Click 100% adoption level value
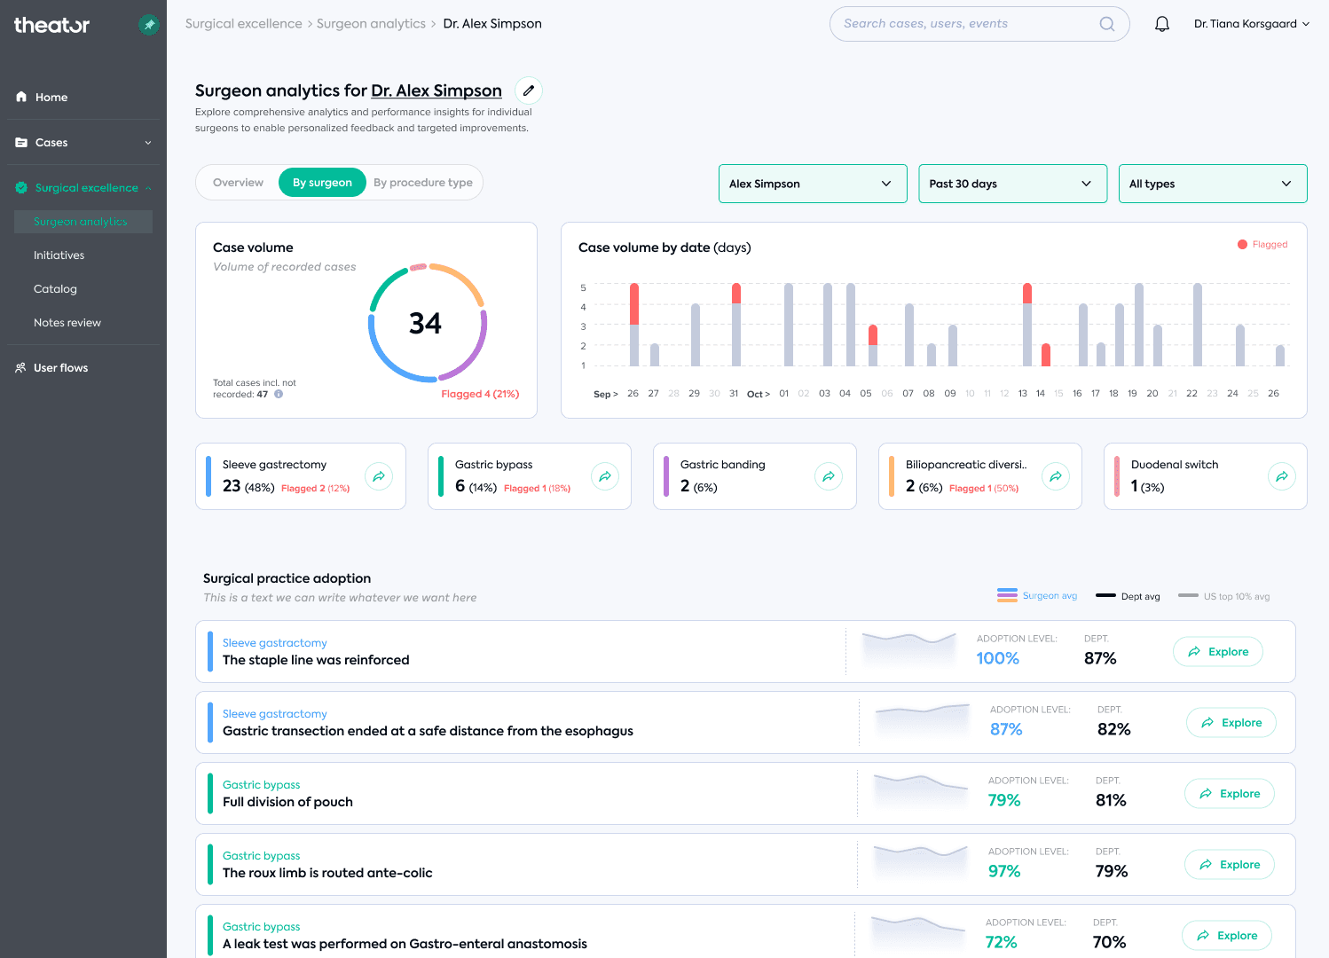Image resolution: width=1329 pixels, height=958 pixels. 998,658
